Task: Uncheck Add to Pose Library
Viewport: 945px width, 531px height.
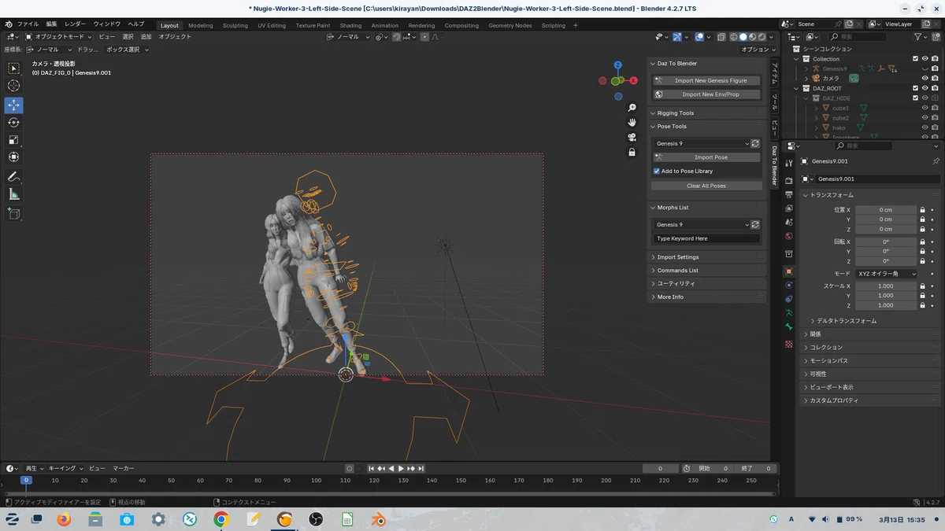Action: tap(657, 171)
